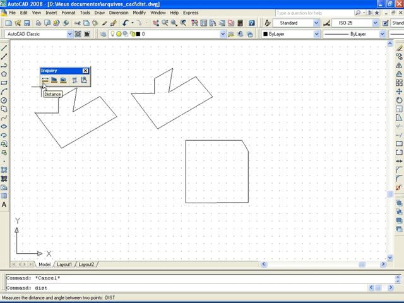Click the black layer color swatch
Image resolution: width=404 pixels, height=303 pixels.
[x=138, y=34]
